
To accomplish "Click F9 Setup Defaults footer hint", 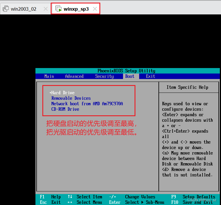I will pyautogui.click(x=193, y=197).
